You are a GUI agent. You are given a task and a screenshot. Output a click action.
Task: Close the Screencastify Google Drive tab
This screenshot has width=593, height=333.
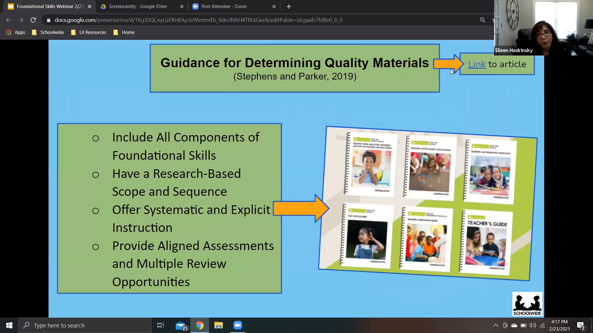[182, 6]
